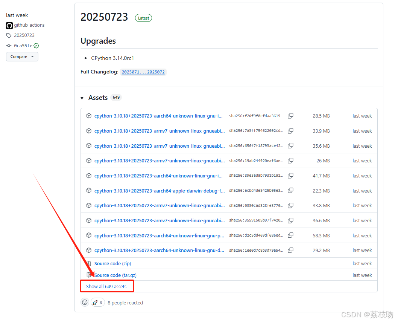Click the green verified checkmark icon
Image resolution: width=395 pixels, height=321 pixels.
pyautogui.click(x=36, y=46)
